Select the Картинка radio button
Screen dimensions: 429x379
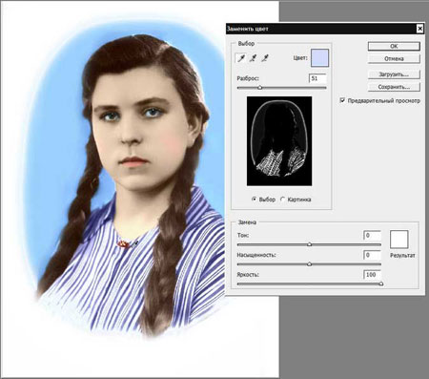coord(282,200)
